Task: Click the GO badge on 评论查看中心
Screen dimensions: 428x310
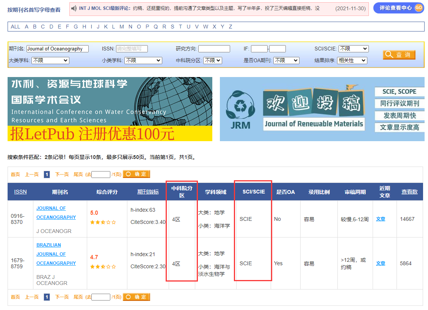Action: pyautogui.click(x=419, y=8)
